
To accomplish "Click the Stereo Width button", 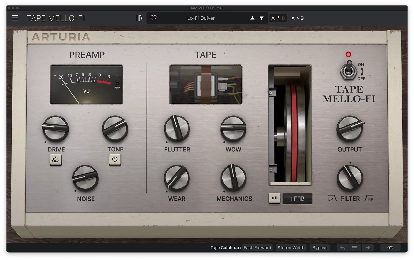I will click(x=291, y=248).
